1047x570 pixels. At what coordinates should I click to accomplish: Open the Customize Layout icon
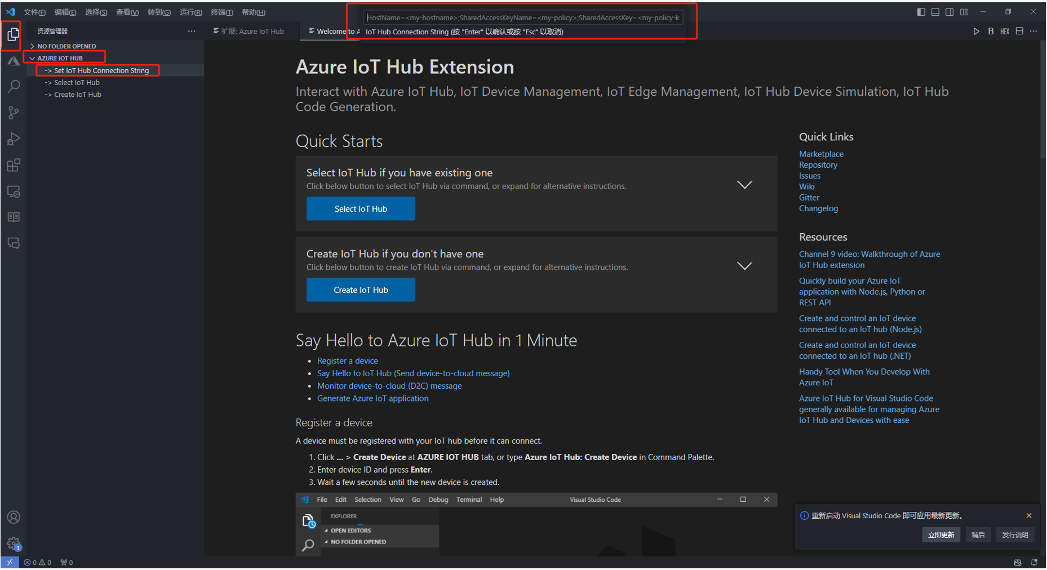[964, 12]
